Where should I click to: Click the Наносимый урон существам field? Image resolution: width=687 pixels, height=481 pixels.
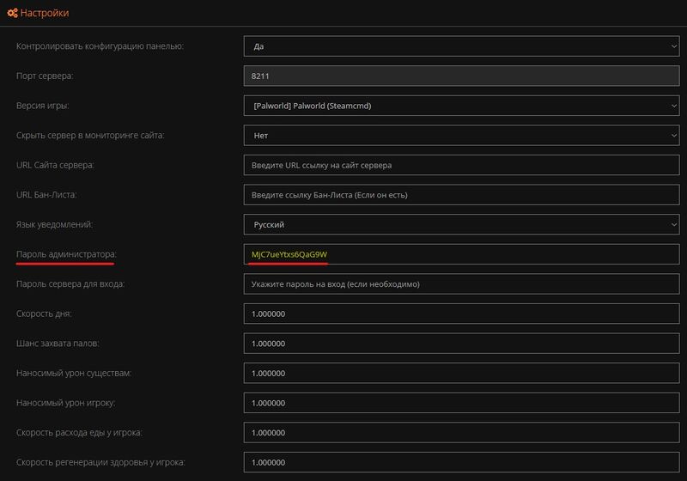[x=461, y=374]
